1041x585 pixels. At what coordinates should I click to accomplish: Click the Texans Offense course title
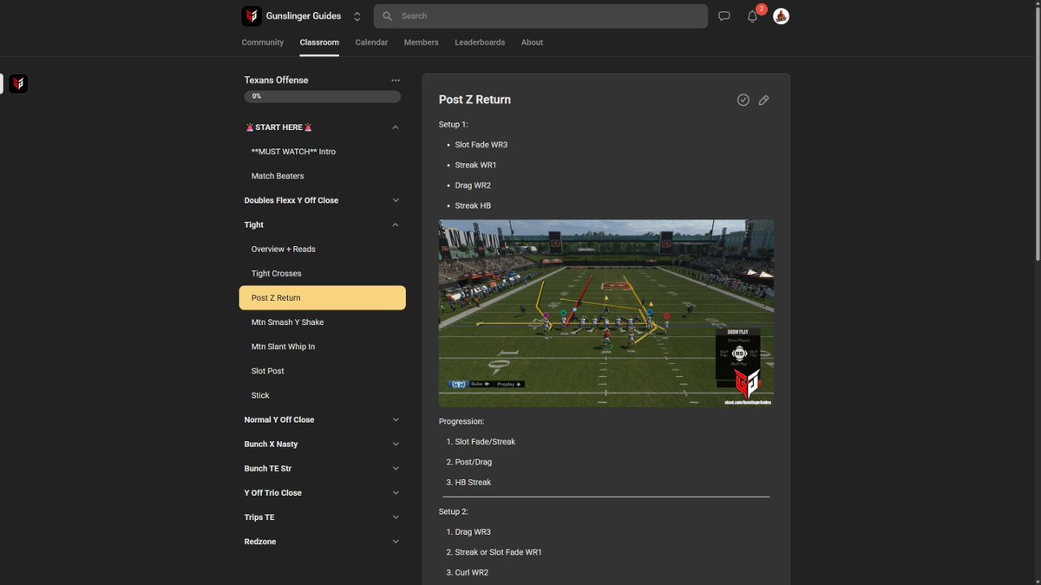point(276,80)
